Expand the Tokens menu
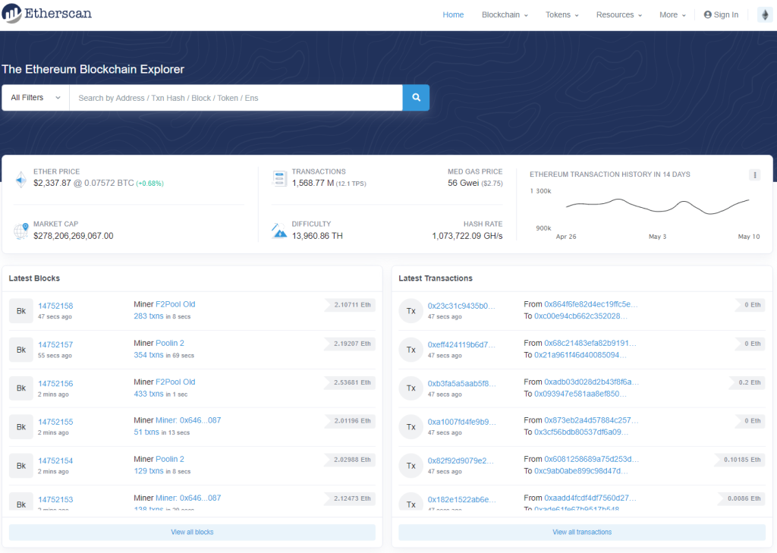Image resolution: width=777 pixels, height=553 pixels. point(562,15)
